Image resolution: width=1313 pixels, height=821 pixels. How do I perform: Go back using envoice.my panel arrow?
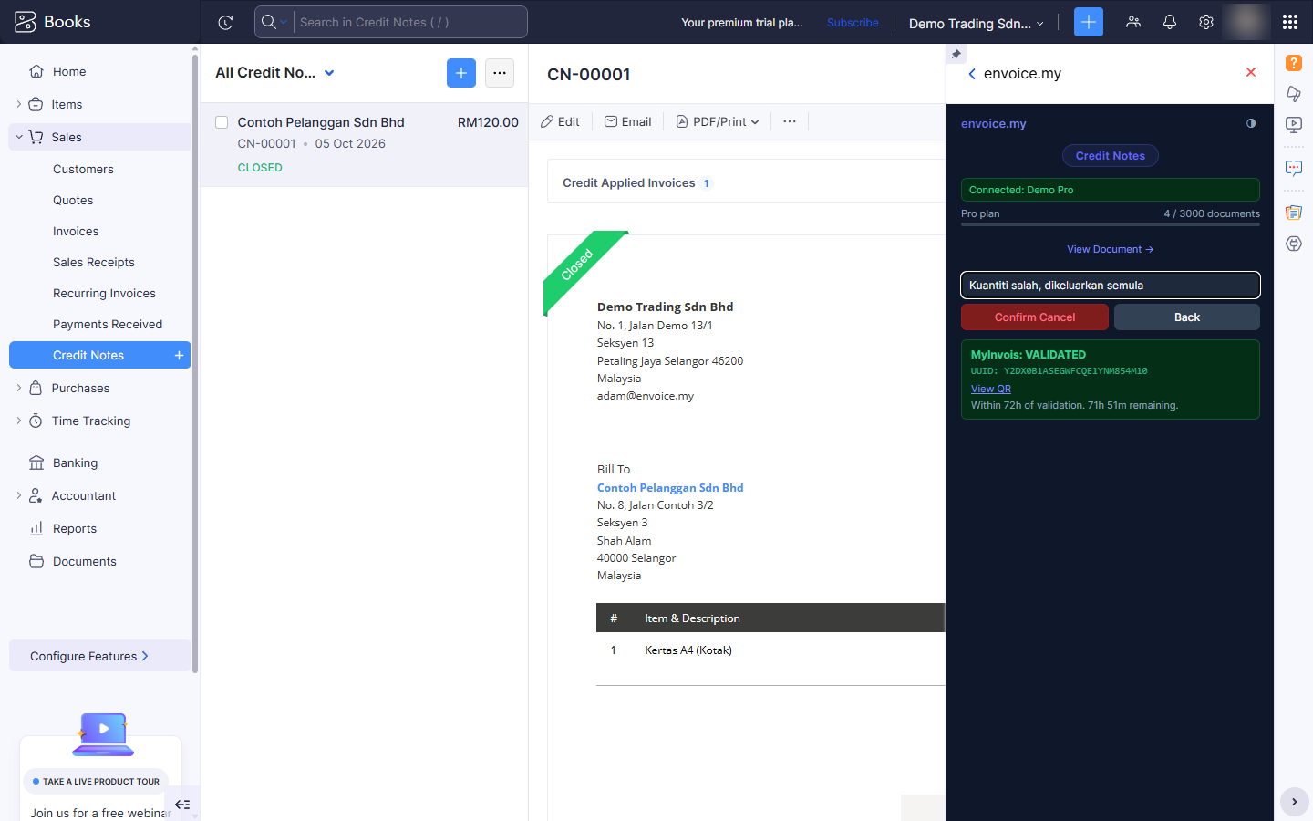tap(972, 74)
